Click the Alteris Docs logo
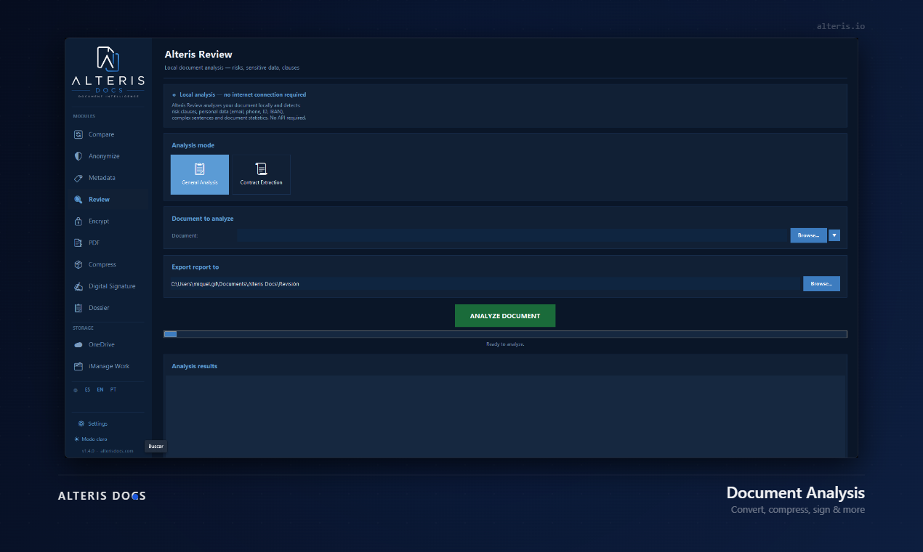This screenshot has width=923, height=552. (108, 73)
